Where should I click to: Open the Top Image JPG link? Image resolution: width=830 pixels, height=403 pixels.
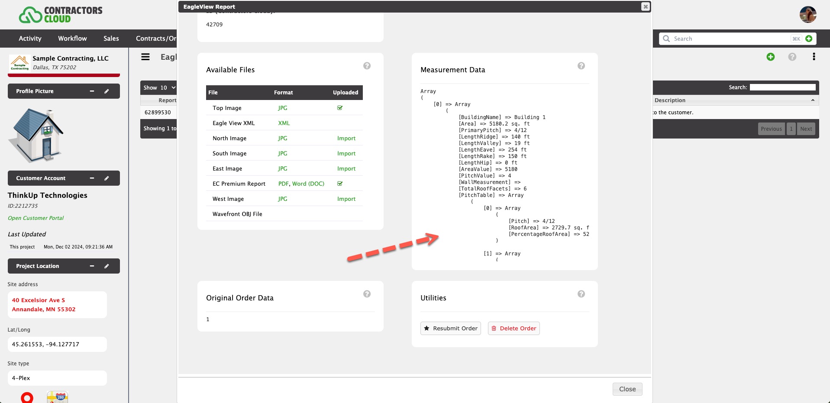point(283,108)
